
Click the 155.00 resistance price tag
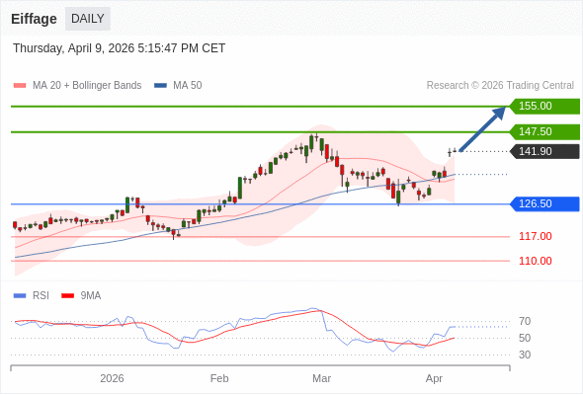[x=544, y=107]
